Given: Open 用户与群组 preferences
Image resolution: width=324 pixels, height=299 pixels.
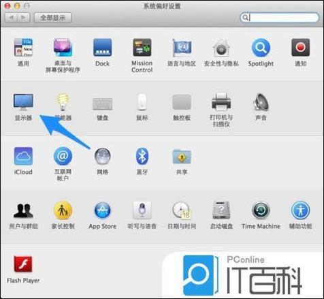Looking at the screenshot, I should point(23,210).
